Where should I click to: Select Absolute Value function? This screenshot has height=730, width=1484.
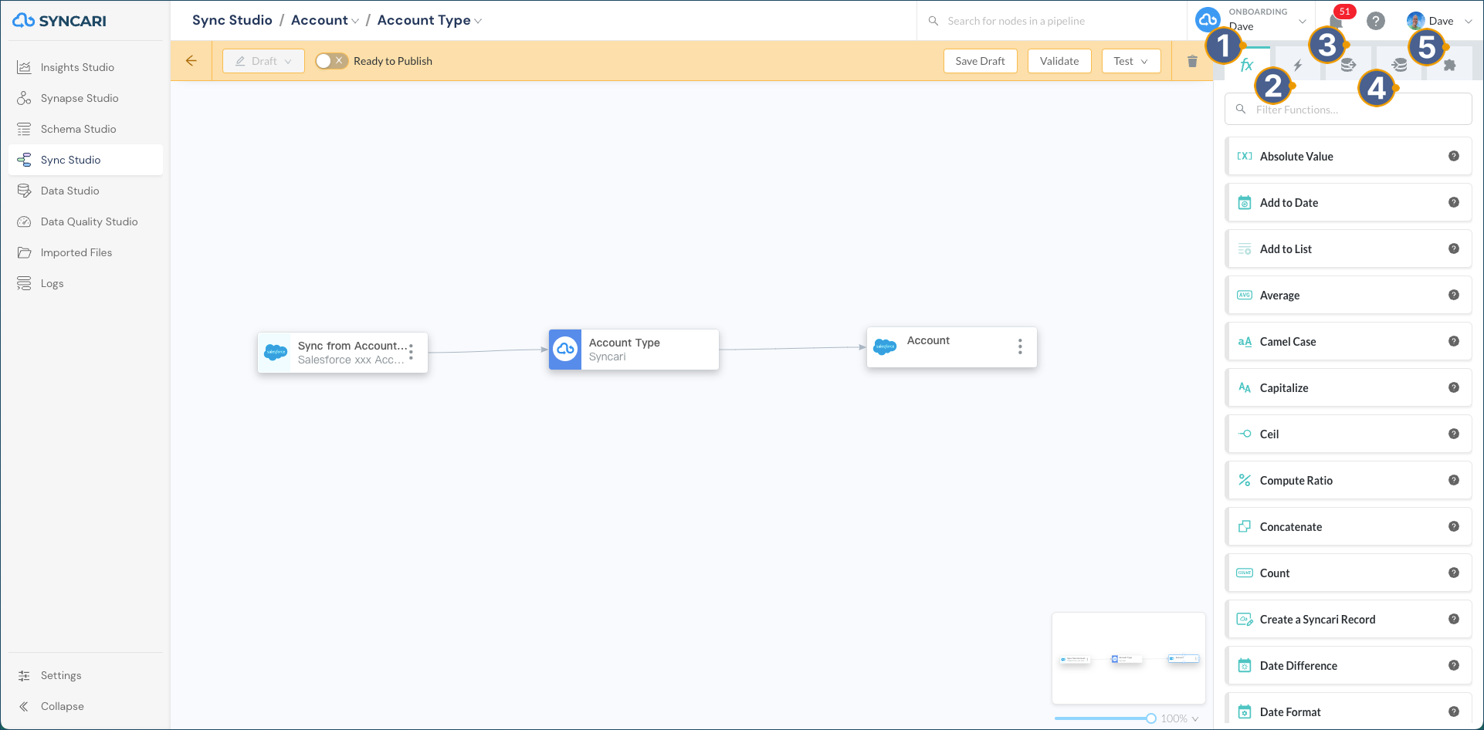tap(1348, 156)
